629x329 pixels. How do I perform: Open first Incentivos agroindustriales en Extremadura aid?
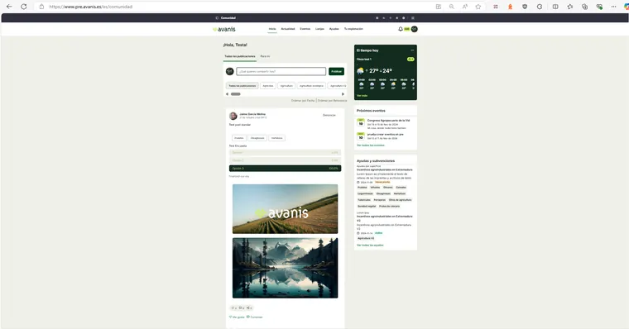coord(384,170)
